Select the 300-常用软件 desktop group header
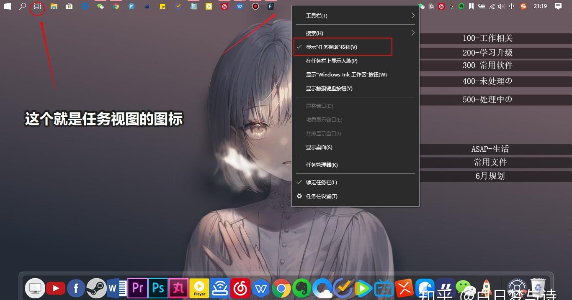This screenshot has width=572, height=300. tap(487, 65)
